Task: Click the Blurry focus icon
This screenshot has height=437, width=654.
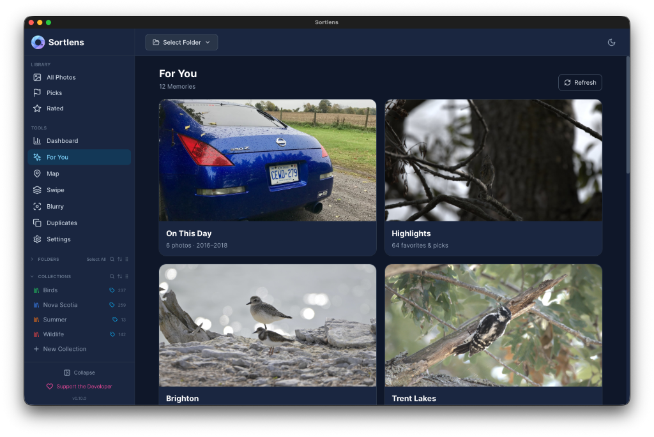Action: point(37,206)
